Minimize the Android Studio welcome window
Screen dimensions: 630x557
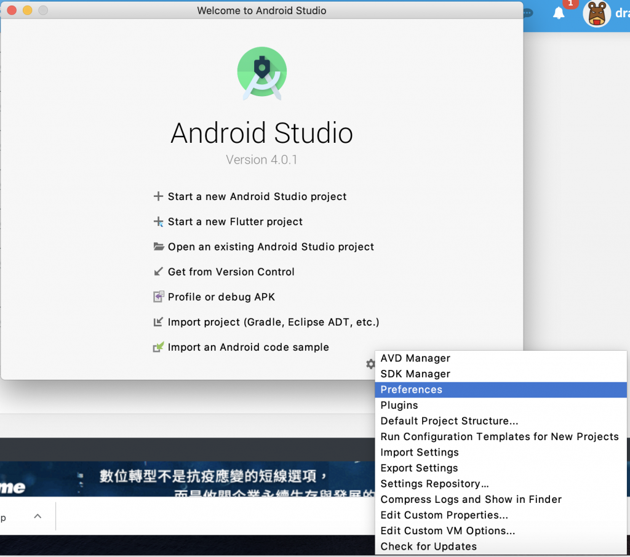tap(27, 10)
